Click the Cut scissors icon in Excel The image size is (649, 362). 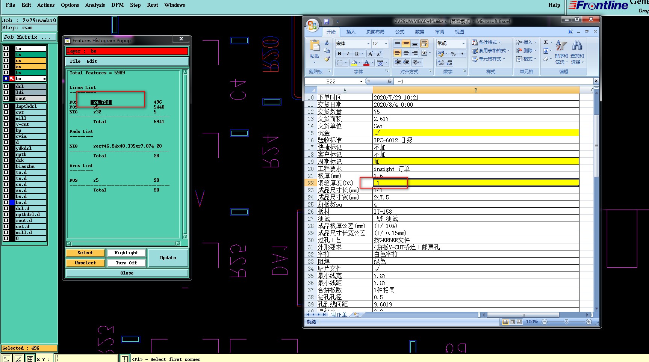pos(327,43)
